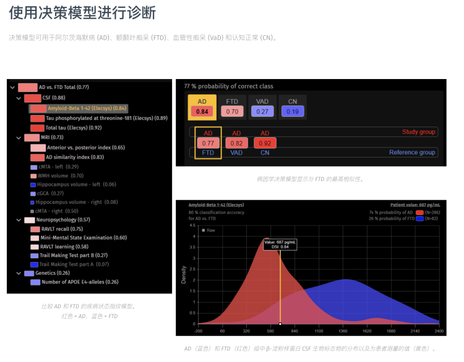Click the 80 % classification accuracy text
The height and width of the screenshot is (362, 464).
point(217,213)
